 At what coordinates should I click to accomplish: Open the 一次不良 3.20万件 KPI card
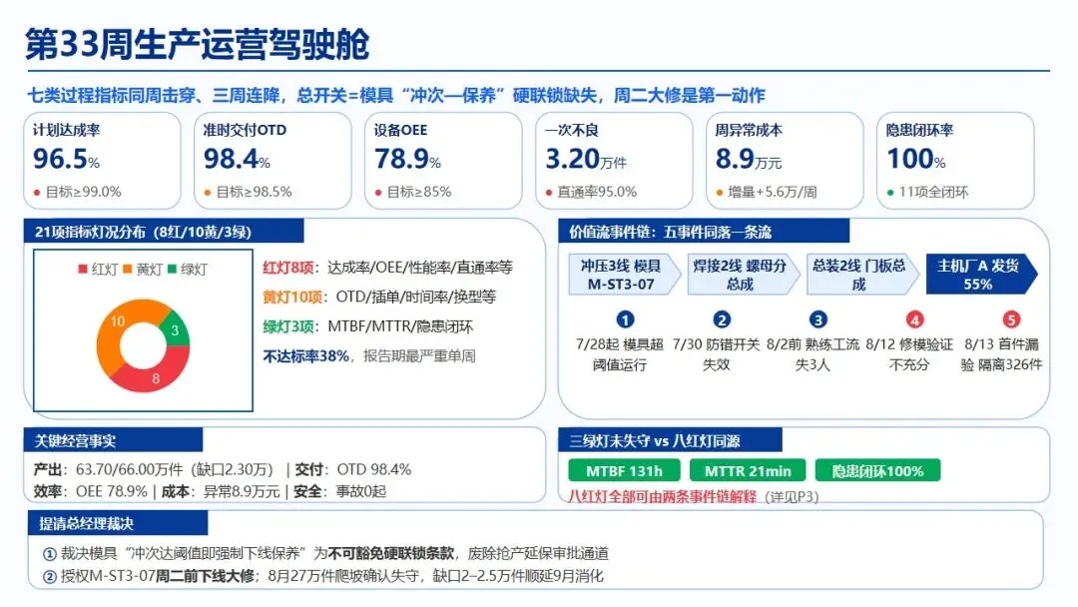(x=614, y=161)
